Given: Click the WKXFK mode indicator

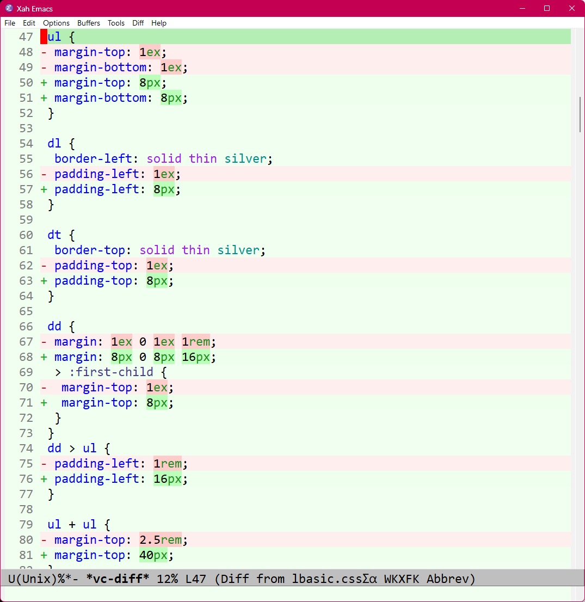Looking at the screenshot, I should pos(402,578).
